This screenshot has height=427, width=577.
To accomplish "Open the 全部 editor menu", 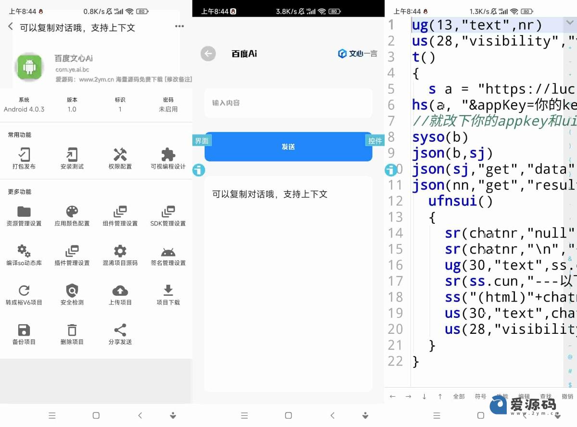I will pyautogui.click(x=459, y=396).
